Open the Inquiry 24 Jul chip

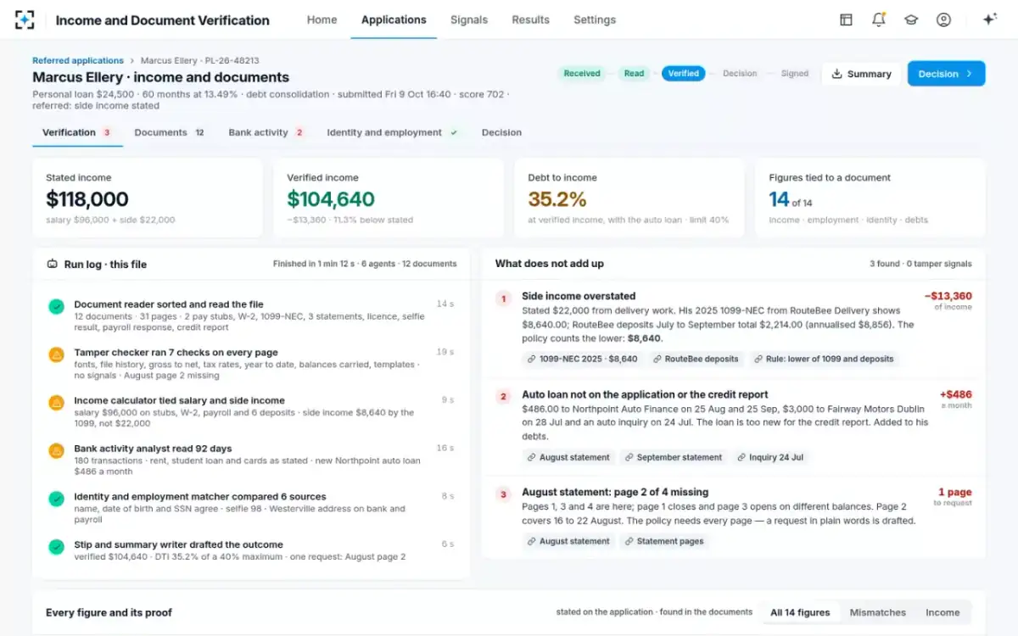[769, 457]
